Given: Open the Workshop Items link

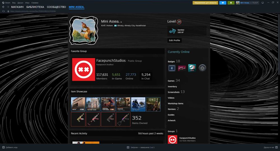Looking at the screenshot, I should tap(175, 104).
